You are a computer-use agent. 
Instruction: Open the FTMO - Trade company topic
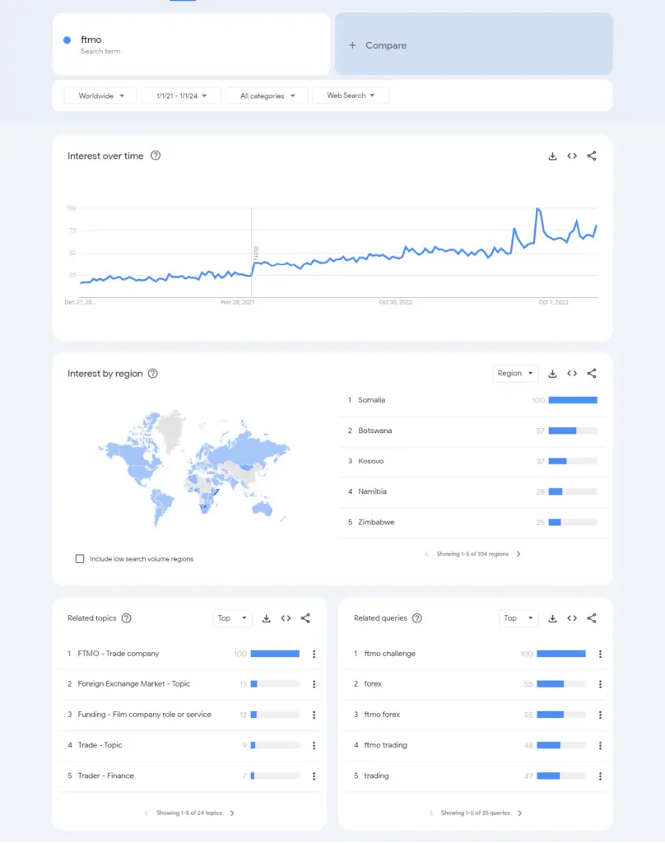tap(119, 654)
